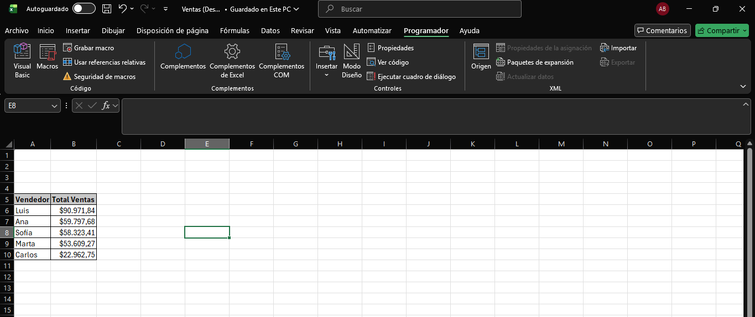This screenshot has width=755, height=317.
Task: Open the Macros dialog
Action: 48,58
